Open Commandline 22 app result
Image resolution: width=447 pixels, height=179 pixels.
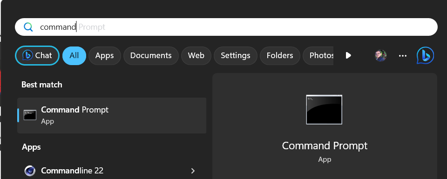pyautogui.click(x=112, y=171)
